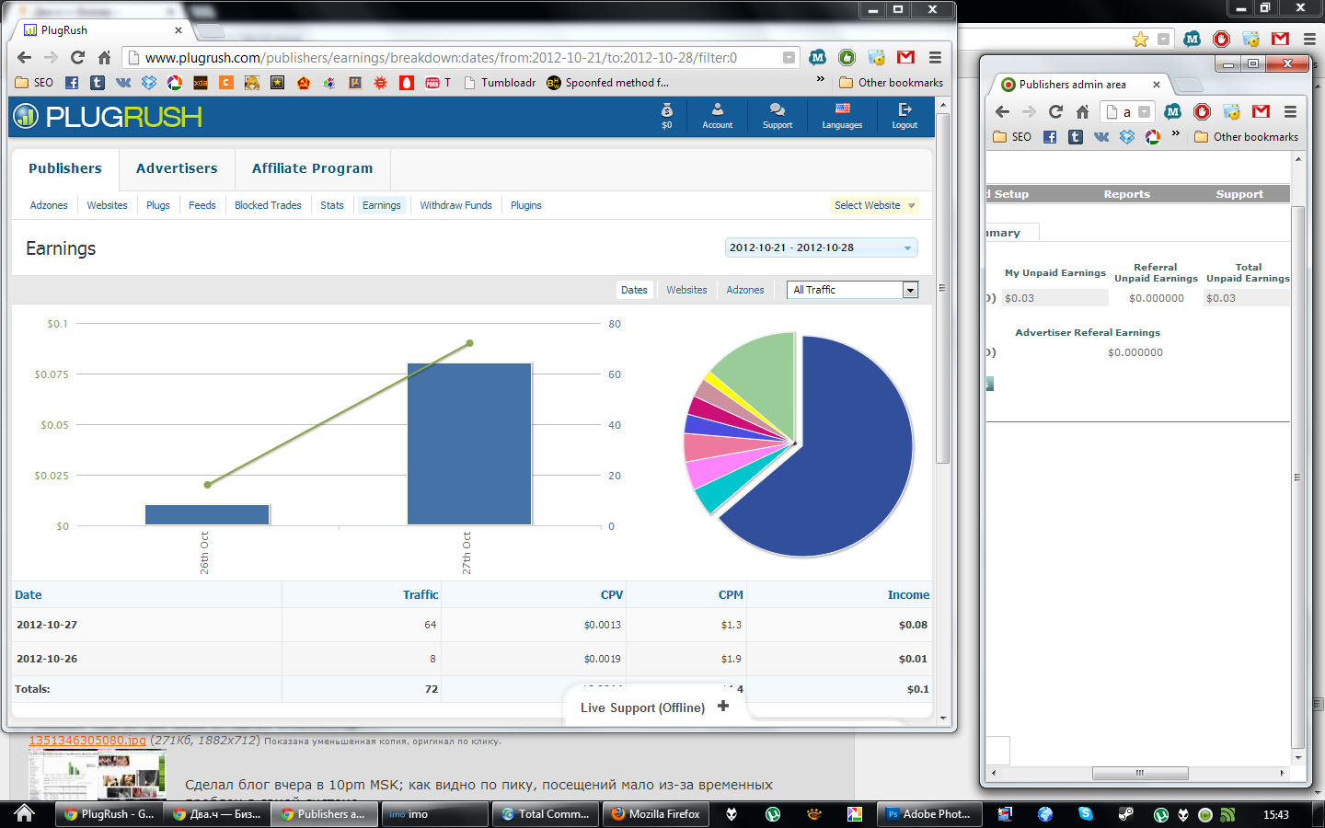Open the PlugRush Account icon
Viewport: 1325px width, 828px height.
coord(718,116)
